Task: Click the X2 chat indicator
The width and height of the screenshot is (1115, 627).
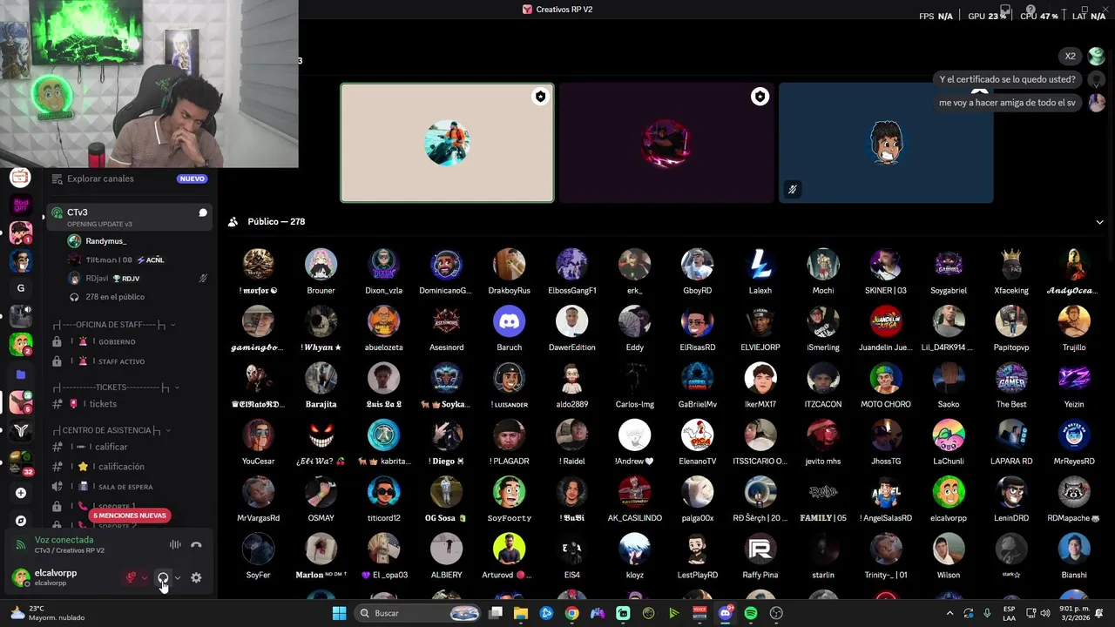Action: click(1070, 57)
